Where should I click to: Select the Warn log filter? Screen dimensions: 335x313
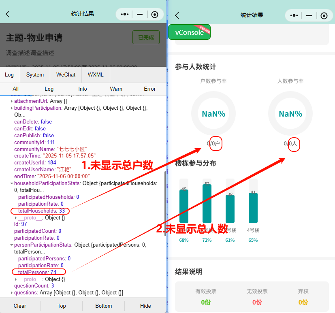pos(116,89)
